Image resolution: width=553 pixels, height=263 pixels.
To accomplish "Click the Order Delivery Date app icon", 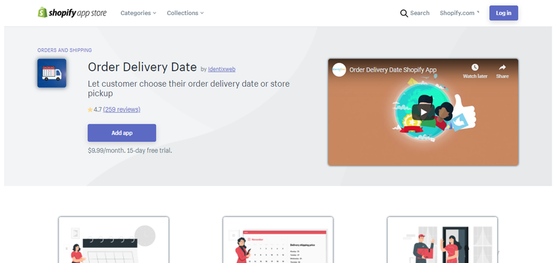I will pyautogui.click(x=52, y=73).
